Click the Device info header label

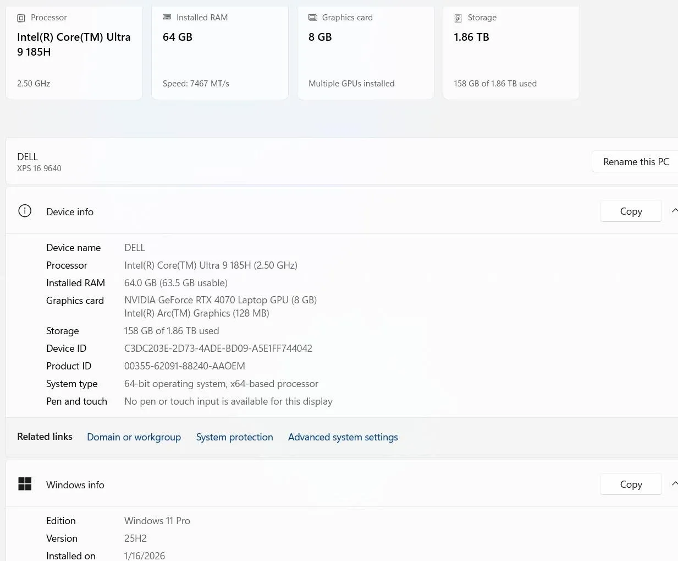[70, 212]
